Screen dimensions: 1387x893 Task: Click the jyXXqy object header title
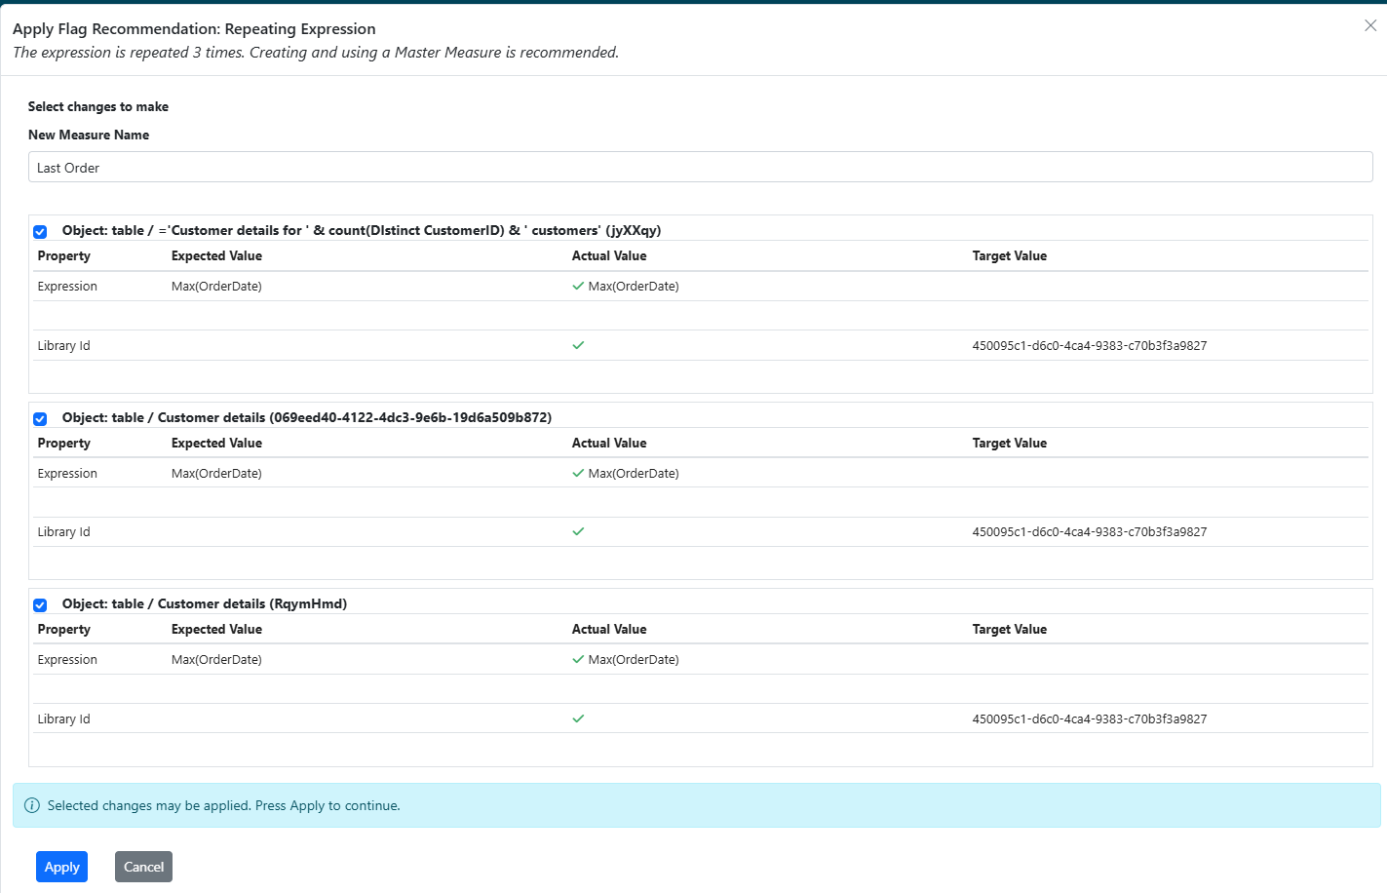tap(361, 231)
